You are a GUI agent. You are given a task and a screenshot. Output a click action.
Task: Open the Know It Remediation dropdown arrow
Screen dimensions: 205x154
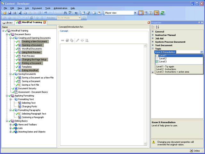coord(201,52)
